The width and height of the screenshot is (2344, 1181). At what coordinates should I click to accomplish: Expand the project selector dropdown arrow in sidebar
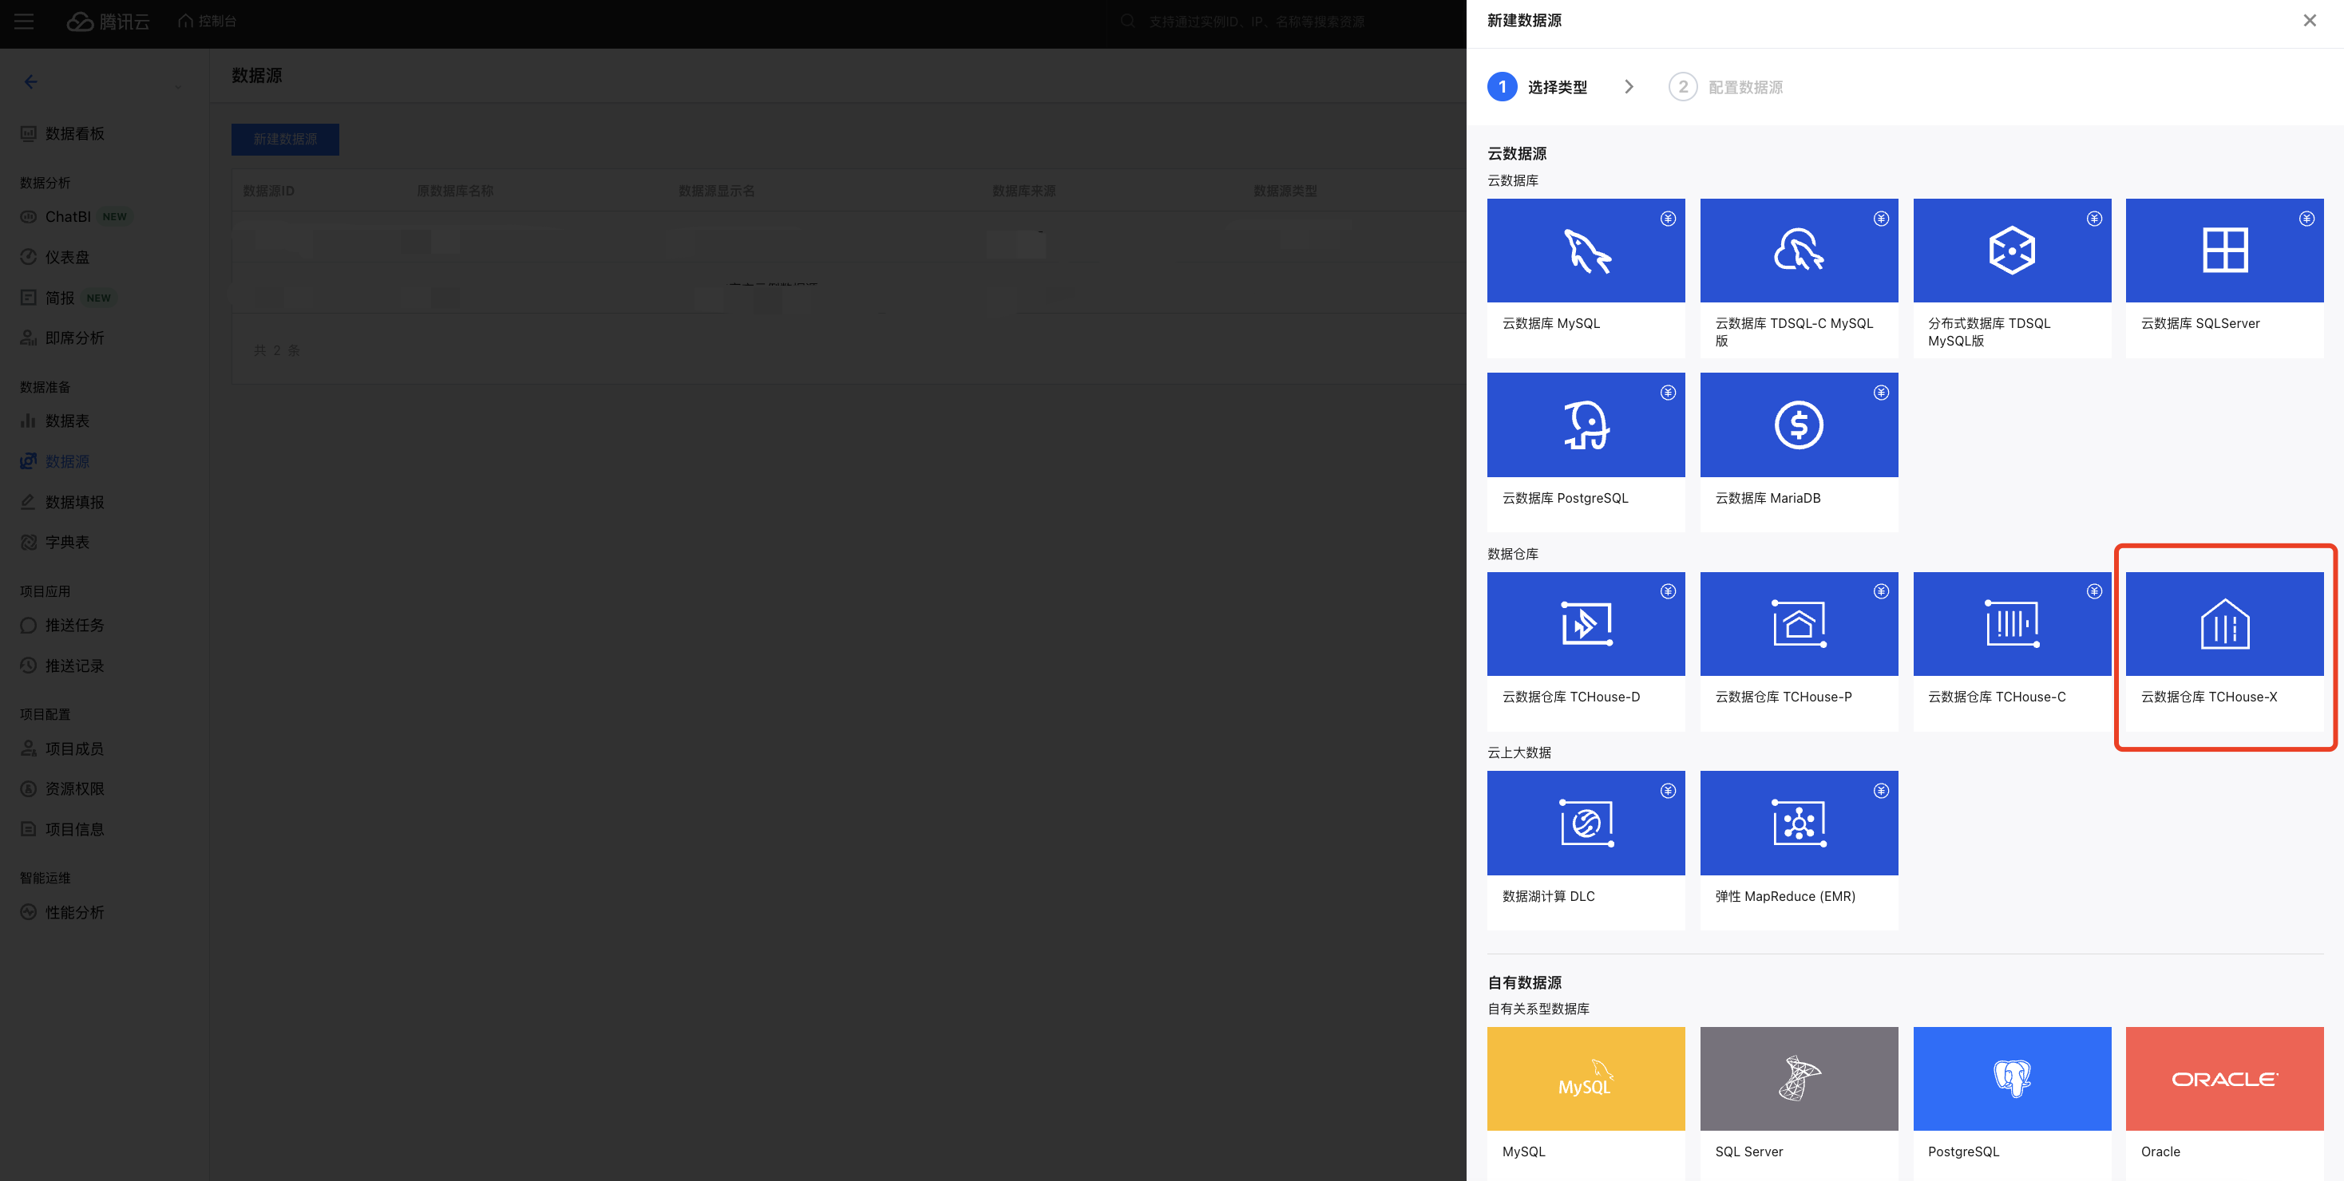coord(178,87)
